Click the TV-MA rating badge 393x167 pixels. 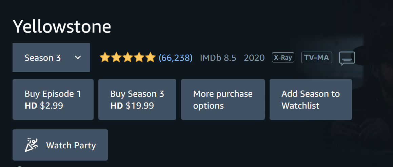pyautogui.click(x=317, y=57)
